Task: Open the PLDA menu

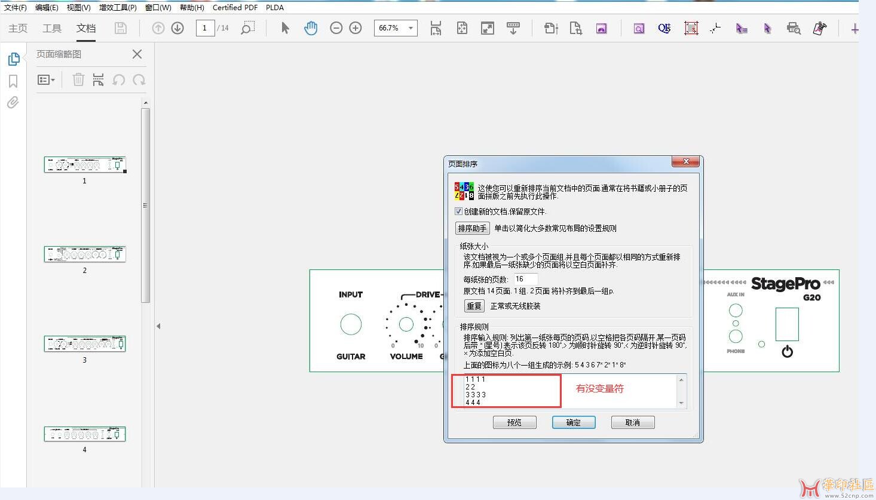Action: 275,8
